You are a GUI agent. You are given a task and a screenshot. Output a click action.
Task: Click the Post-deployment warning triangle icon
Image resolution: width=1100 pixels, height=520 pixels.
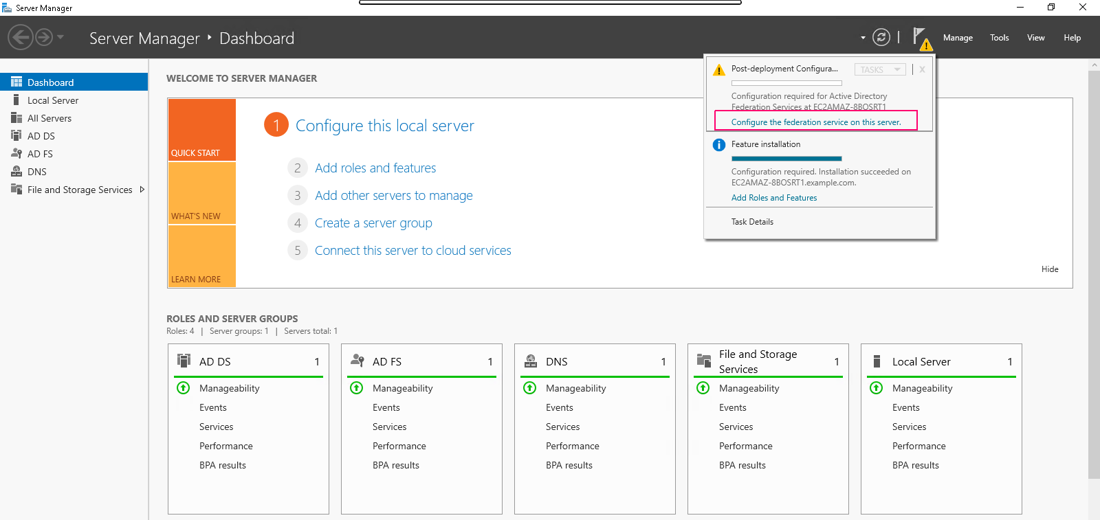(x=719, y=70)
